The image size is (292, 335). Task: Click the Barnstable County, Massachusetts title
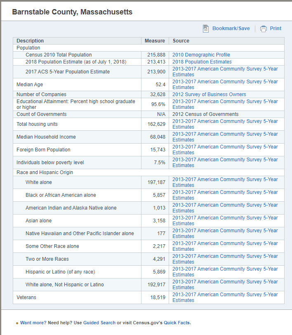pyautogui.click(x=72, y=12)
